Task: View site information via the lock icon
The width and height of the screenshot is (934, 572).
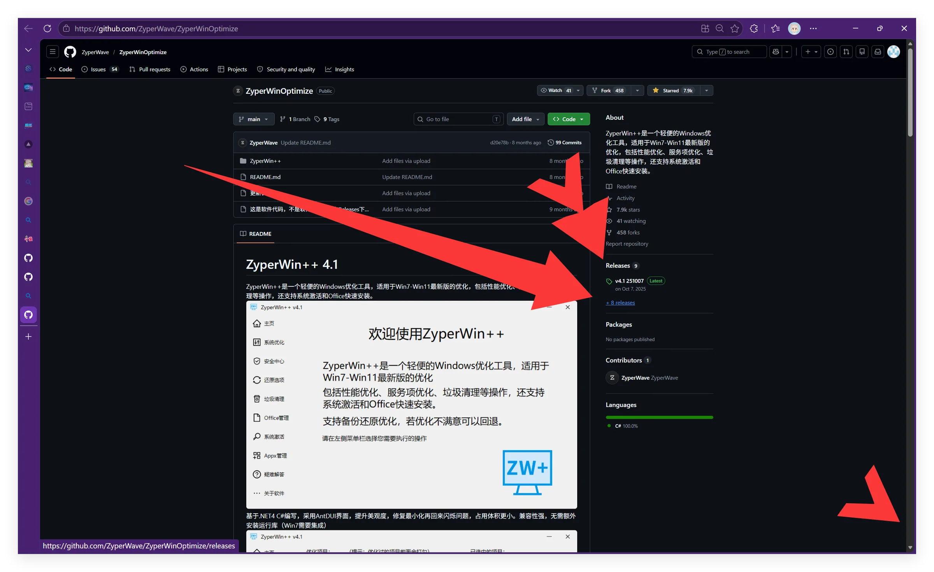Action: point(66,28)
